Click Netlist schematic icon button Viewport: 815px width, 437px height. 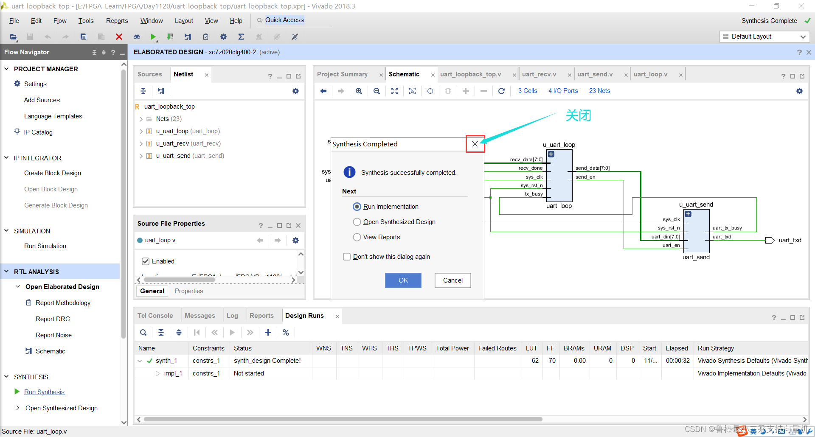161,91
